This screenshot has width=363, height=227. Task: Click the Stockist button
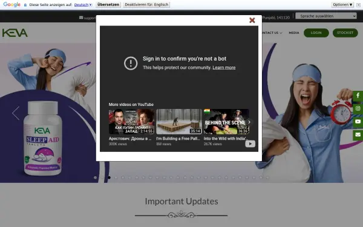tap(345, 33)
